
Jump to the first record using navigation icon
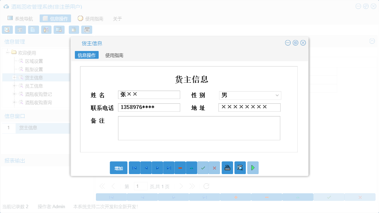(x=134, y=168)
